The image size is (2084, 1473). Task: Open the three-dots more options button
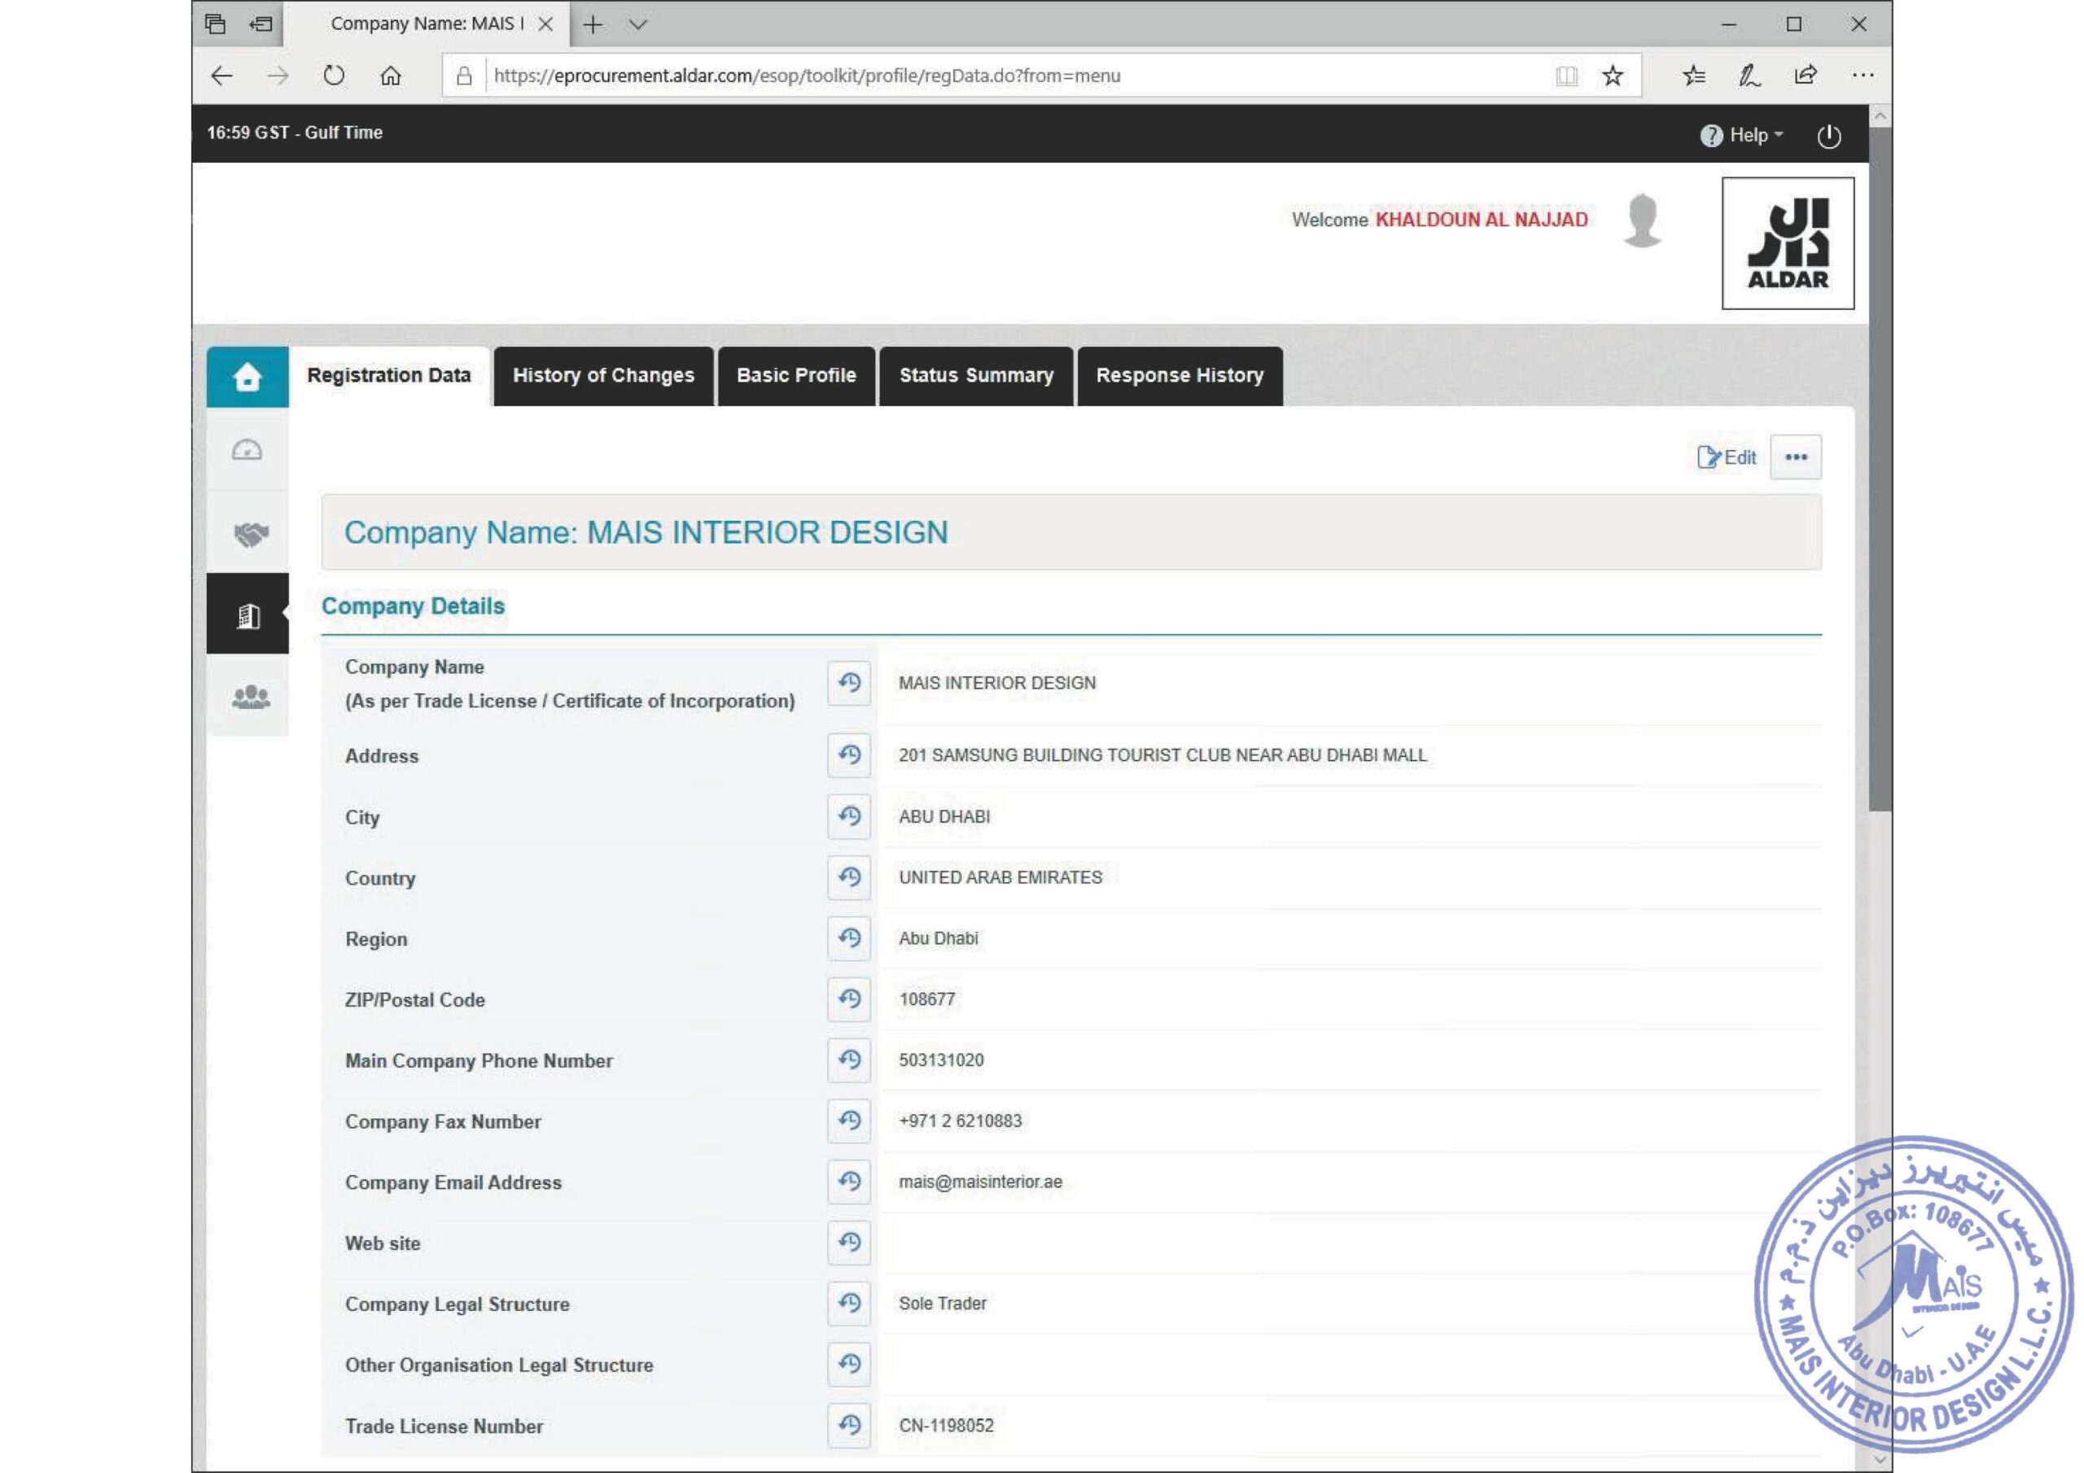tap(1795, 457)
